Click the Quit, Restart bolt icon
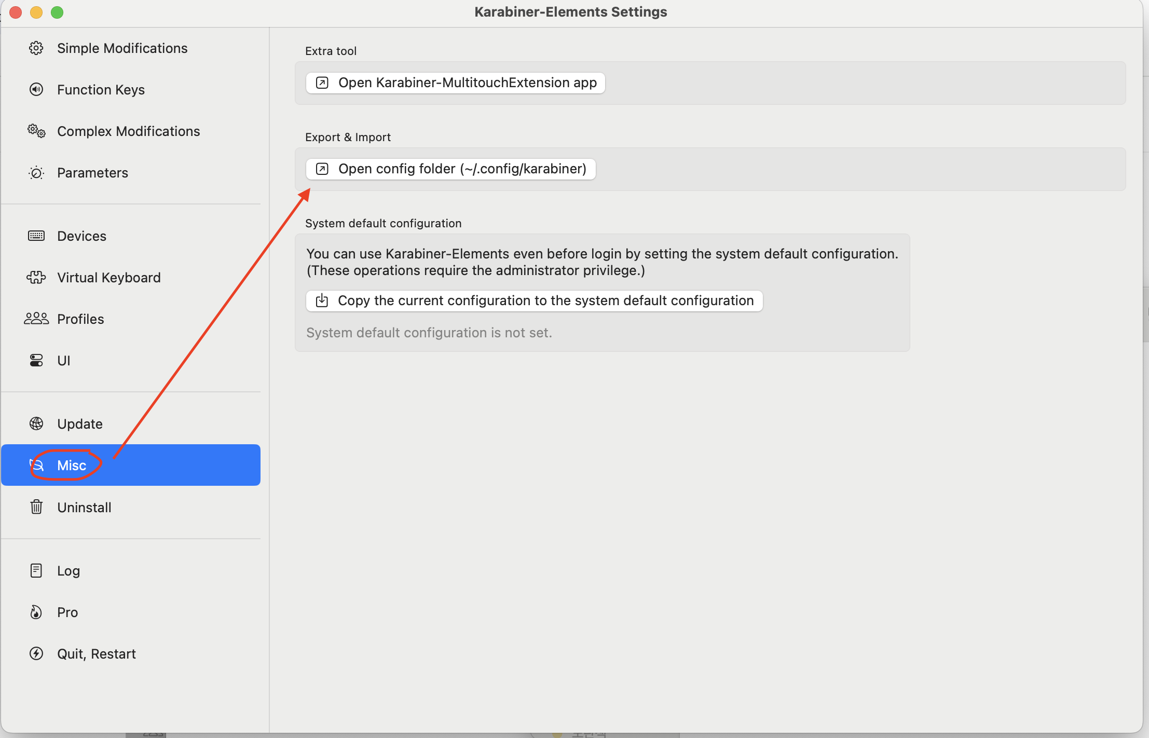 pos(36,654)
